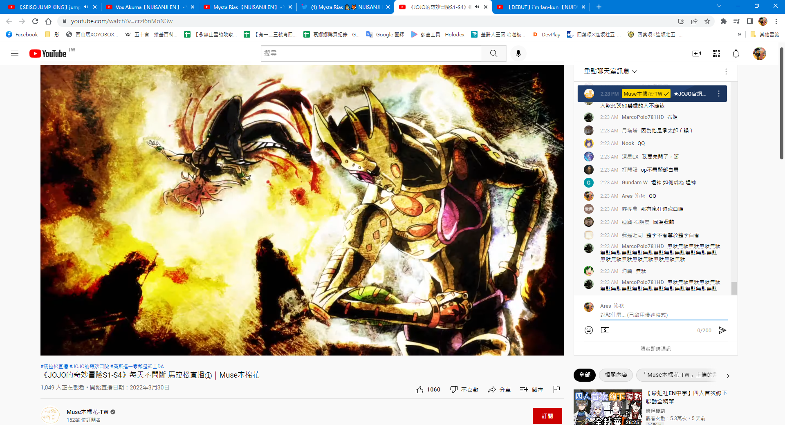Mute the JOJO tab audio icon

click(477, 7)
